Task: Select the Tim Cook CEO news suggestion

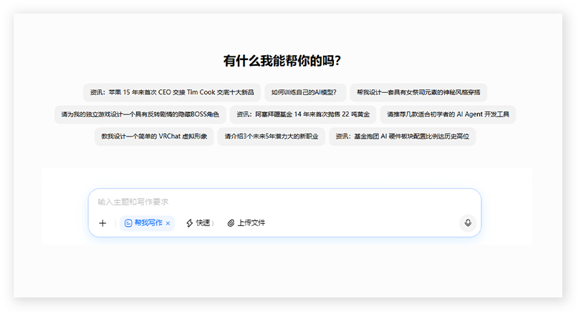Action: [172, 92]
